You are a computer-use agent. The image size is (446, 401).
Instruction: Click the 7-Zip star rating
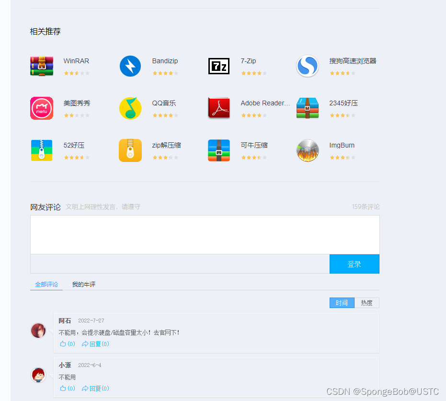pyautogui.click(x=254, y=73)
